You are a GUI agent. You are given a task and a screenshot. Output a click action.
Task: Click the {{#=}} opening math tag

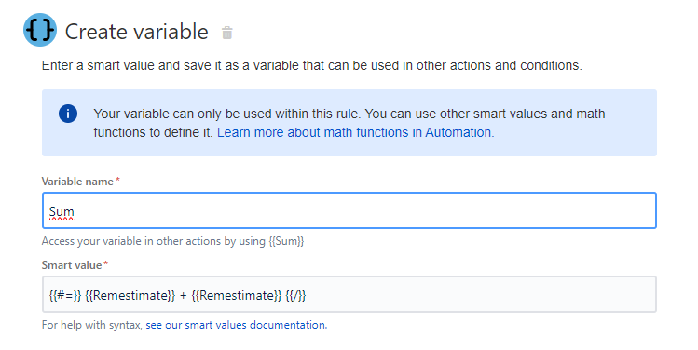(x=65, y=296)
